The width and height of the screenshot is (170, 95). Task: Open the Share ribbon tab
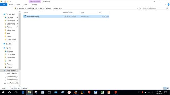point(18,4)
